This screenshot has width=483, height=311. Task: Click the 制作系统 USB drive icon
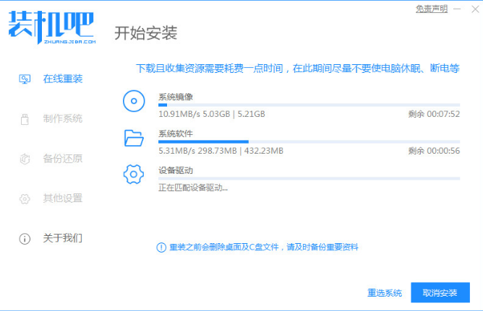click(x=25, y=118)
